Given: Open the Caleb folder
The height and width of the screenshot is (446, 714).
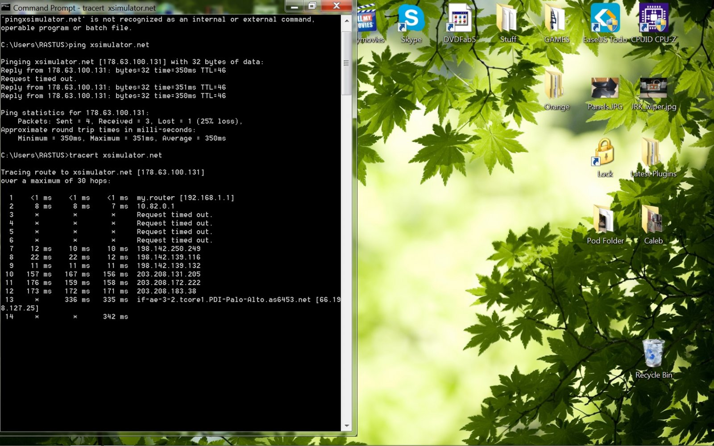Looking at the screenshot, I should [653, 221].
